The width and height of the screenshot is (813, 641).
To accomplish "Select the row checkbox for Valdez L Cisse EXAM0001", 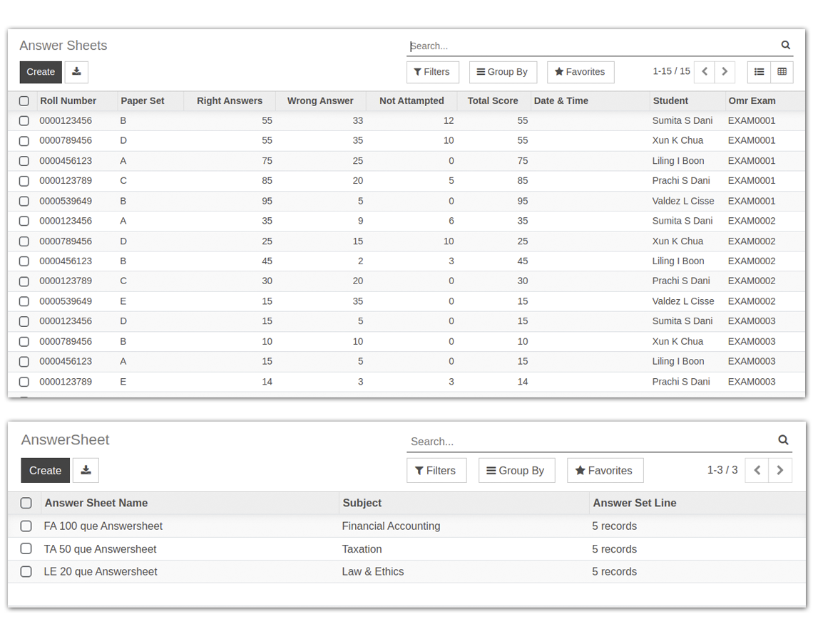I will pyautogui.click(x=24, y=201).
